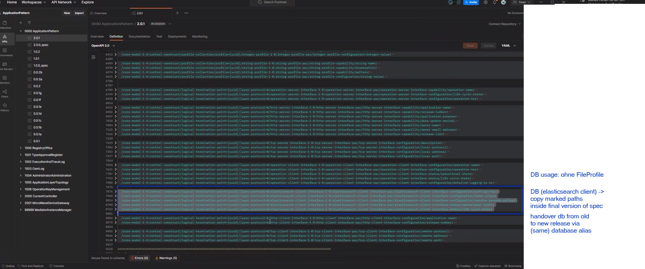This screenshot has height=269, width=645.
Task: Open Find and Replace in status bar
Action: [x=30, y=266]
